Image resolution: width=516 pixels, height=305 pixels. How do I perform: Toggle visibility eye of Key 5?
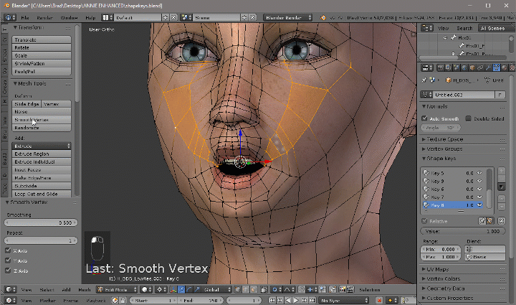coord(479,173)
